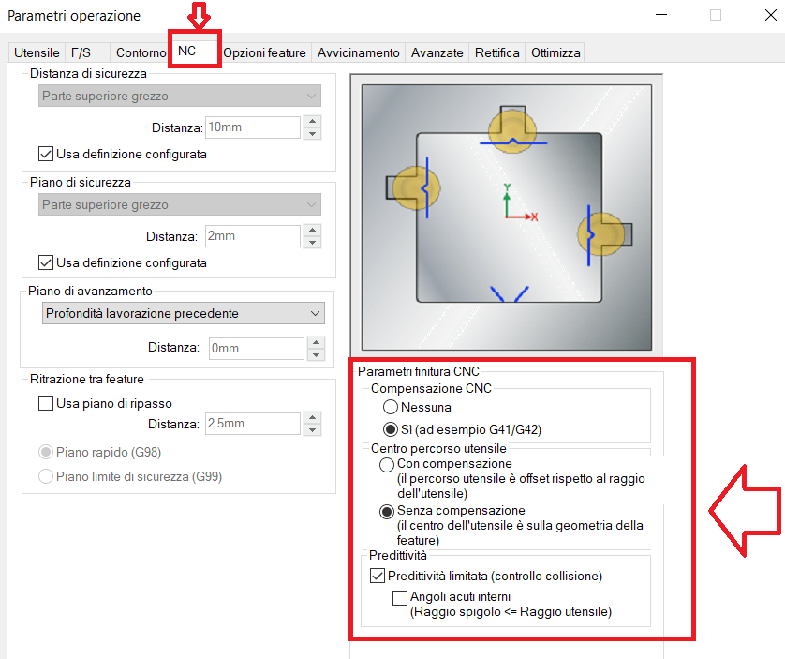785x659 pixels.
Task: Increase the 10mm safety distance
Action: [312, 121]
